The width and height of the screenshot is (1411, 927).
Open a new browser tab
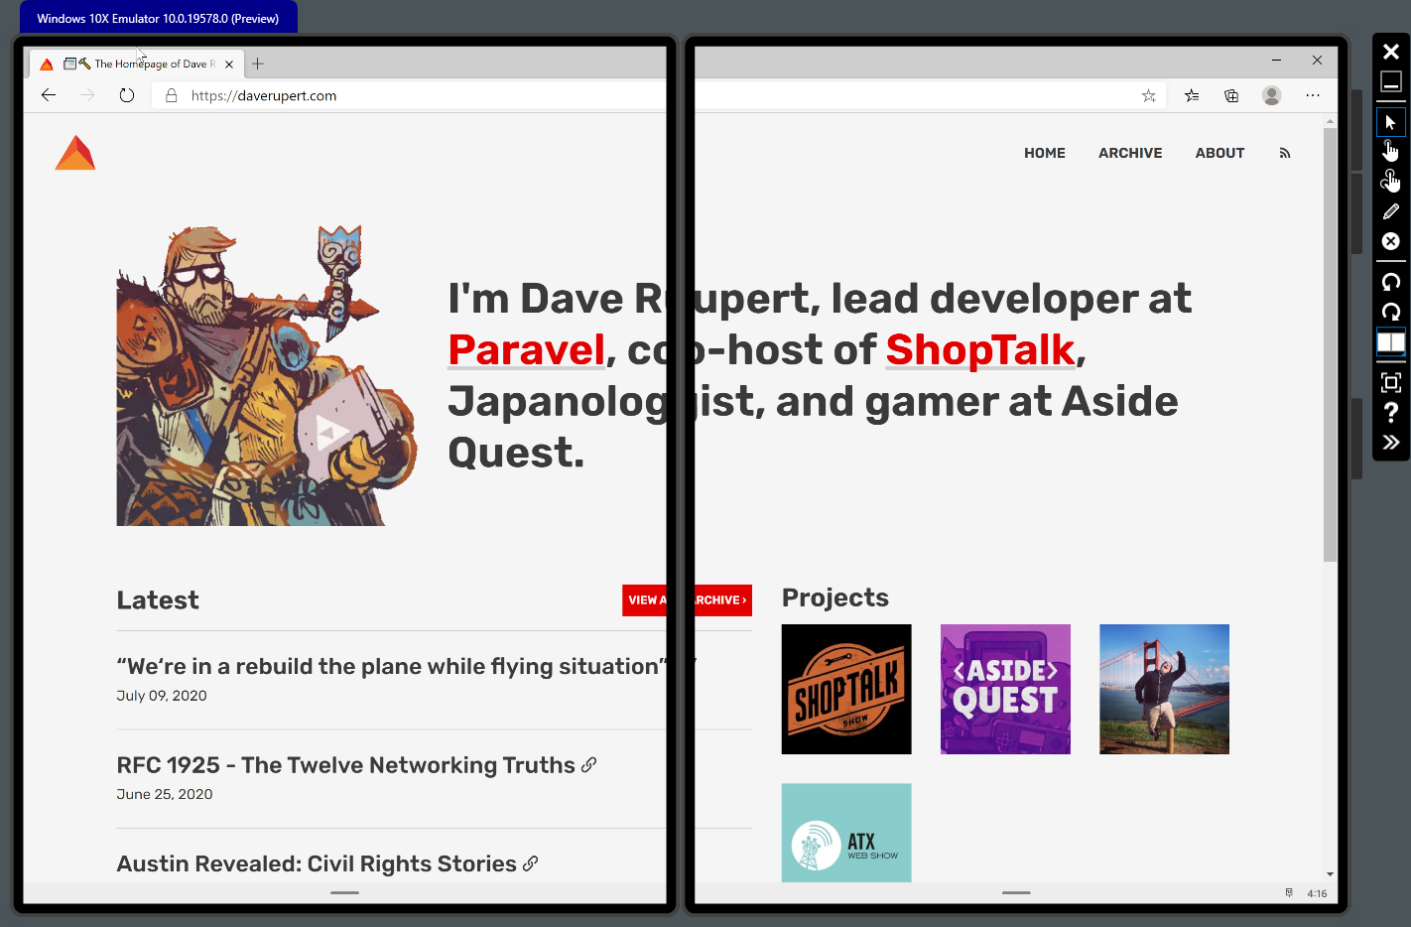[258, 64]
